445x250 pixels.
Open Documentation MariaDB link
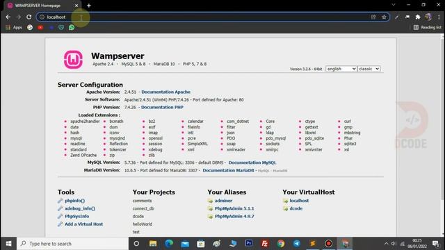[228, 170]
